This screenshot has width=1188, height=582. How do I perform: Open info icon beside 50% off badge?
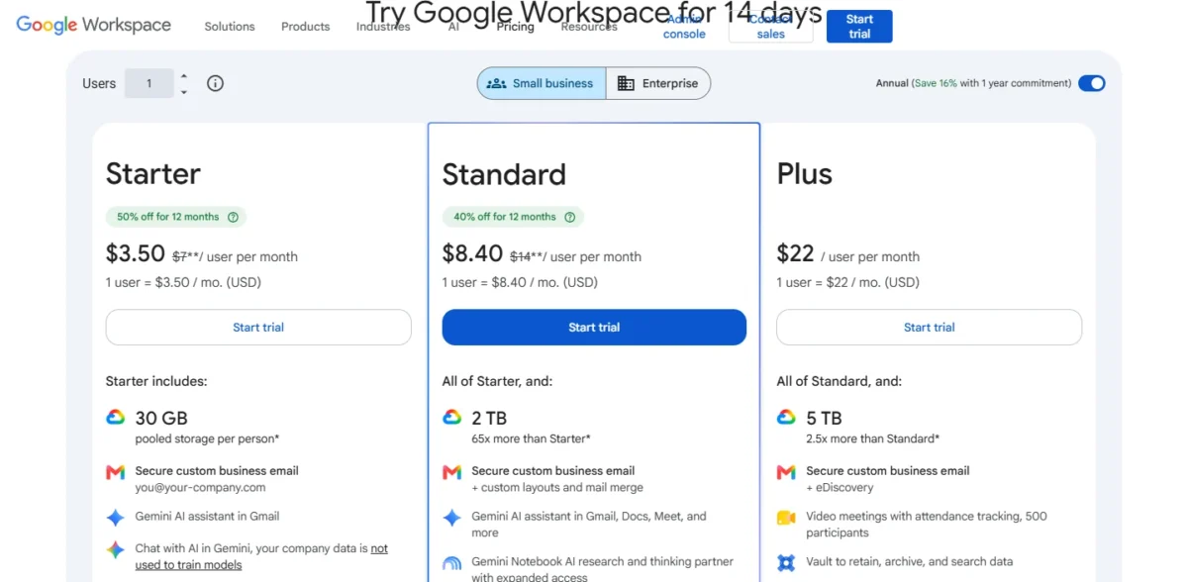pos(234,217)
